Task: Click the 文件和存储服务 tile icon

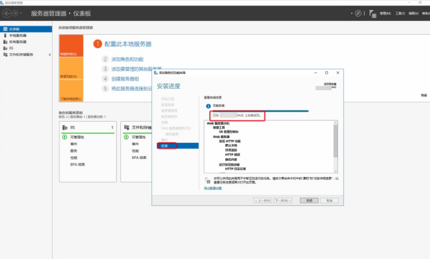Action: (x=126, y=127)
